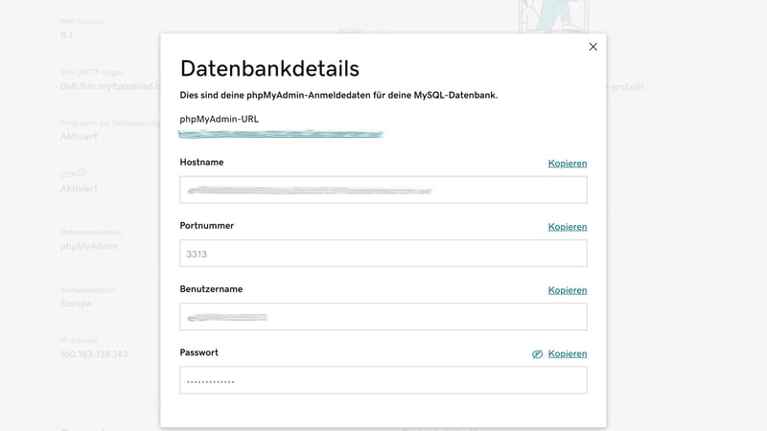Viewport: 767px width, 431px height.
Task: Copy the Benutzername value
Action: [567, 290]
